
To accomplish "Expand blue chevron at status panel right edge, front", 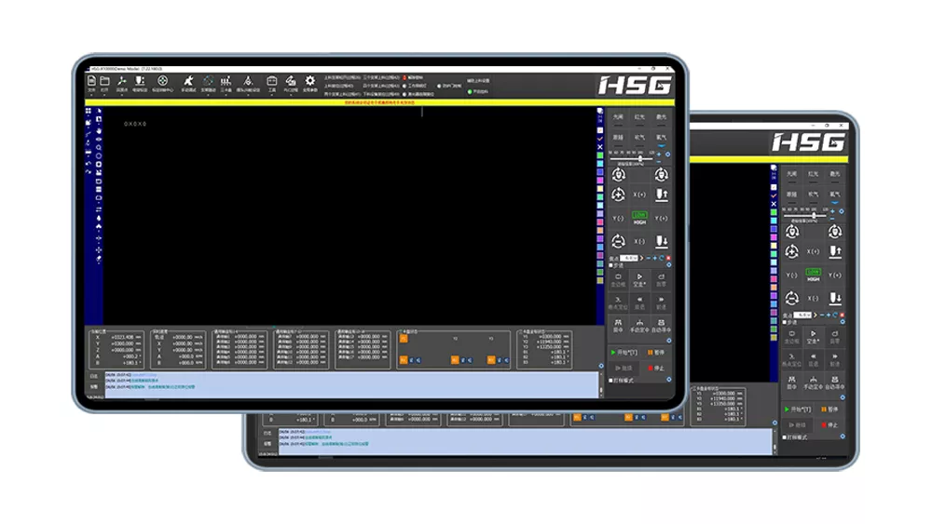I will 601,366.
